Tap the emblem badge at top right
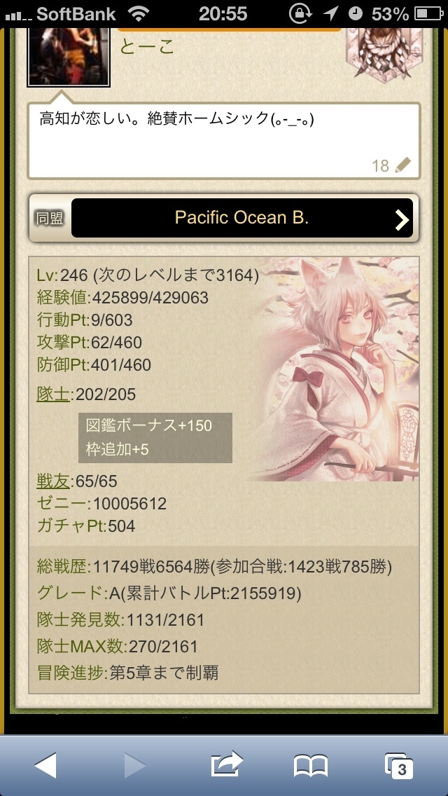The width and height of the screenshot is (448, 796). (384, 53)
